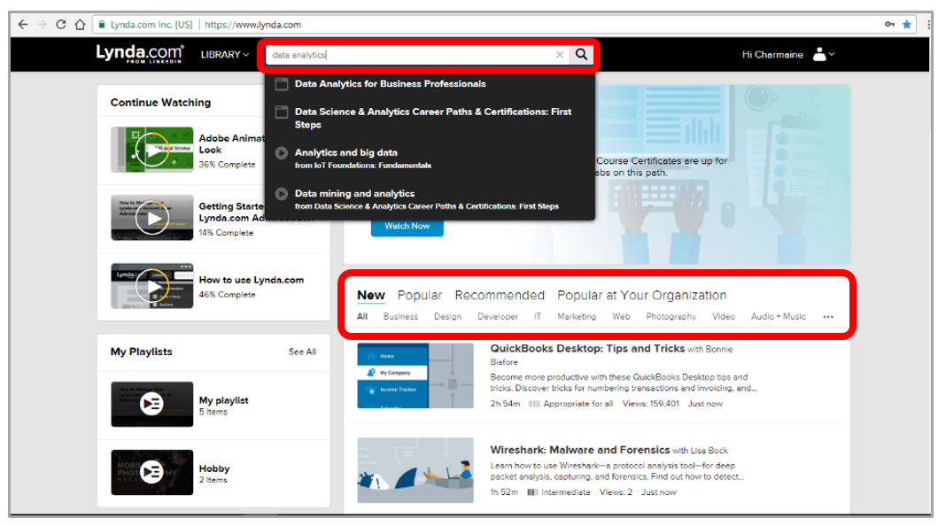This screenshot has width=946, height=526.
Task: Open the My playlist title link
Action: pyautogui.click(x=224, y=400)
